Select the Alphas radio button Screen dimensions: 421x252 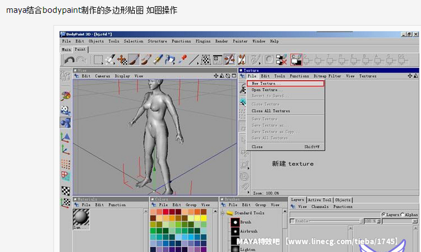(x=402, y=214)
